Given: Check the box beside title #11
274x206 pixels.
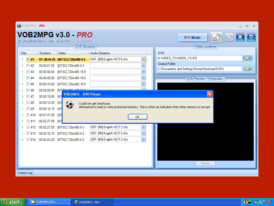Looking at the screenshot, I should click(28, 121).
